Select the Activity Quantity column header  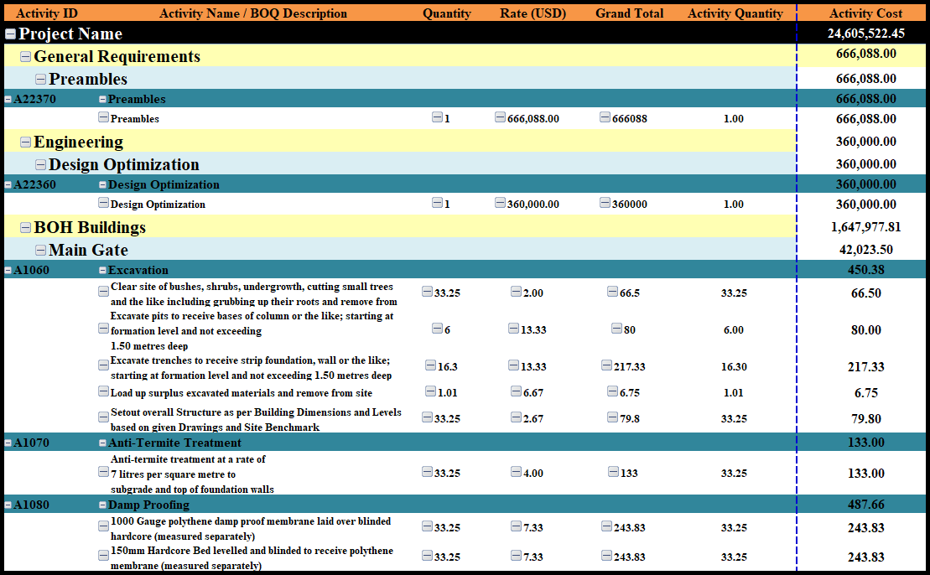[735, 13]
